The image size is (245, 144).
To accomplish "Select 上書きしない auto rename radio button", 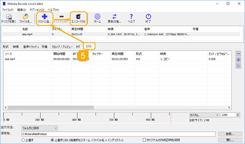I will [x=52, y=140].
